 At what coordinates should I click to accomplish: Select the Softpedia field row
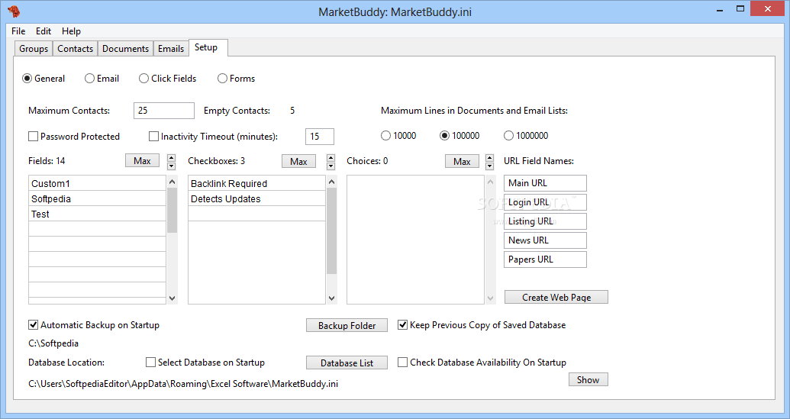tap(97, 198)
